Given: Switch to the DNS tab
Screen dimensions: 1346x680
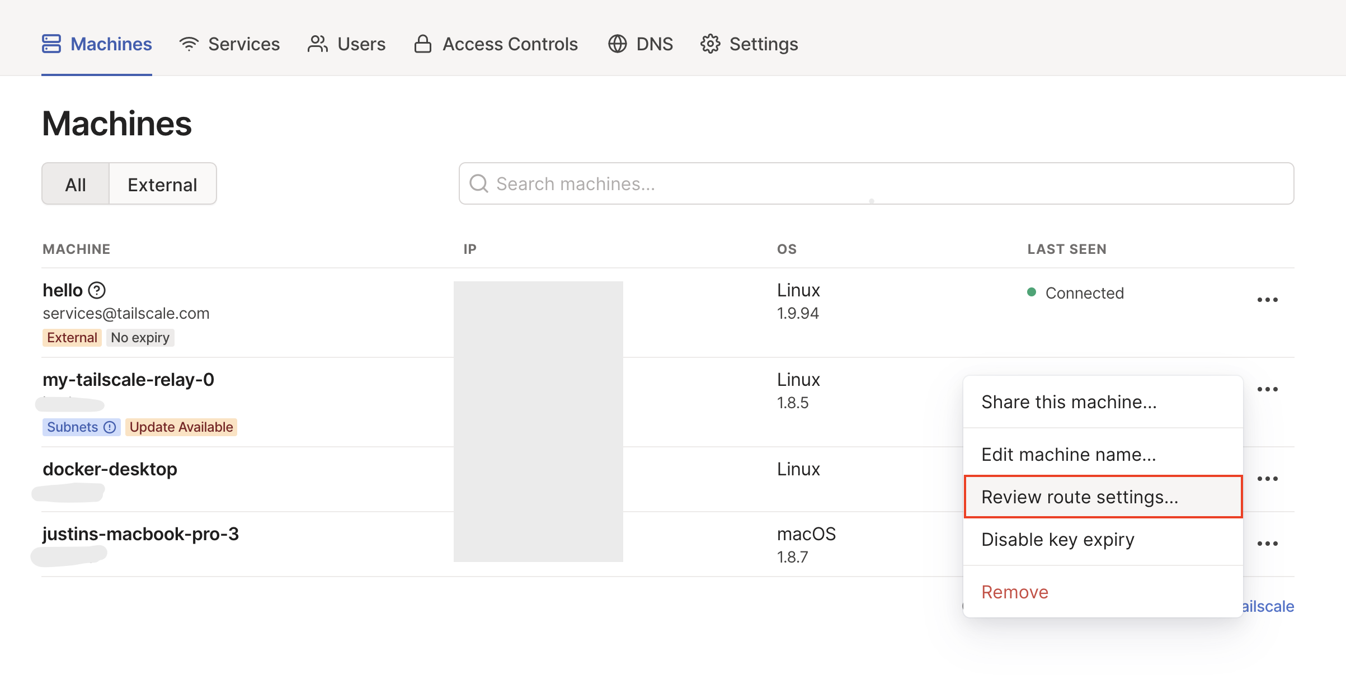Looking at the screenshot, I should 641,44.
